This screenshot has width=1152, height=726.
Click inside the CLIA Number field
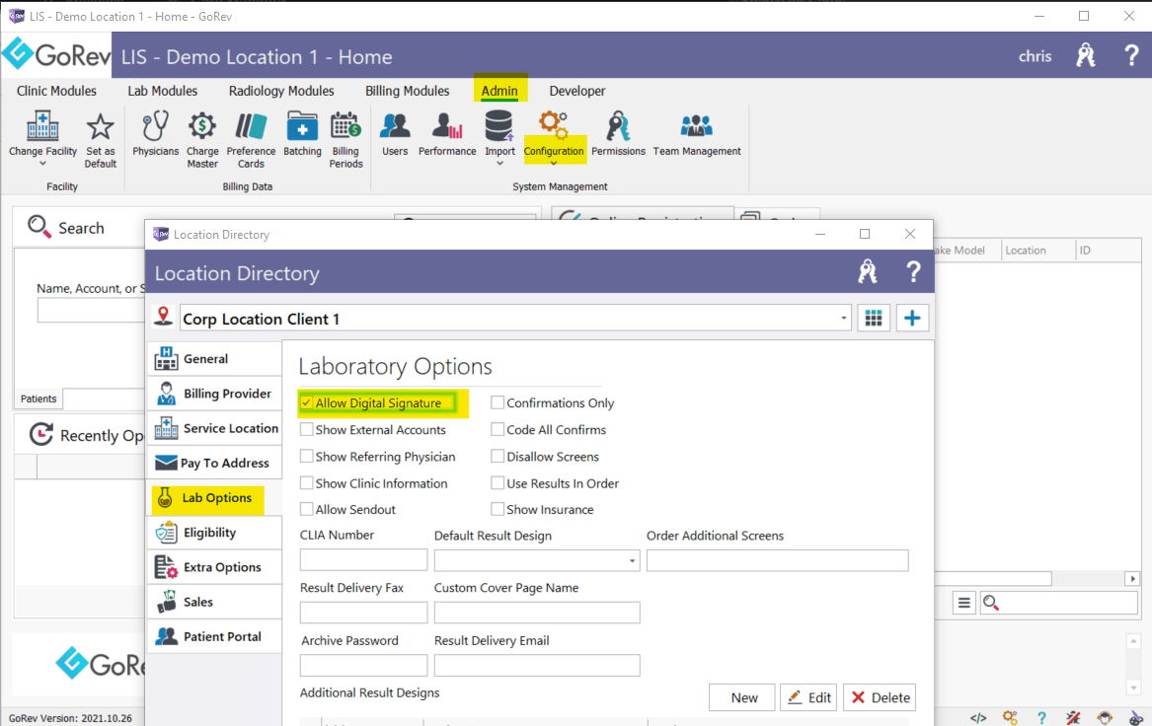tap(363, 559)
